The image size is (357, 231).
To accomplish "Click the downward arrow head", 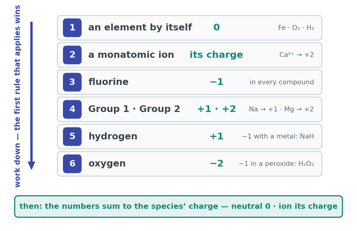I will click(31, 166).
